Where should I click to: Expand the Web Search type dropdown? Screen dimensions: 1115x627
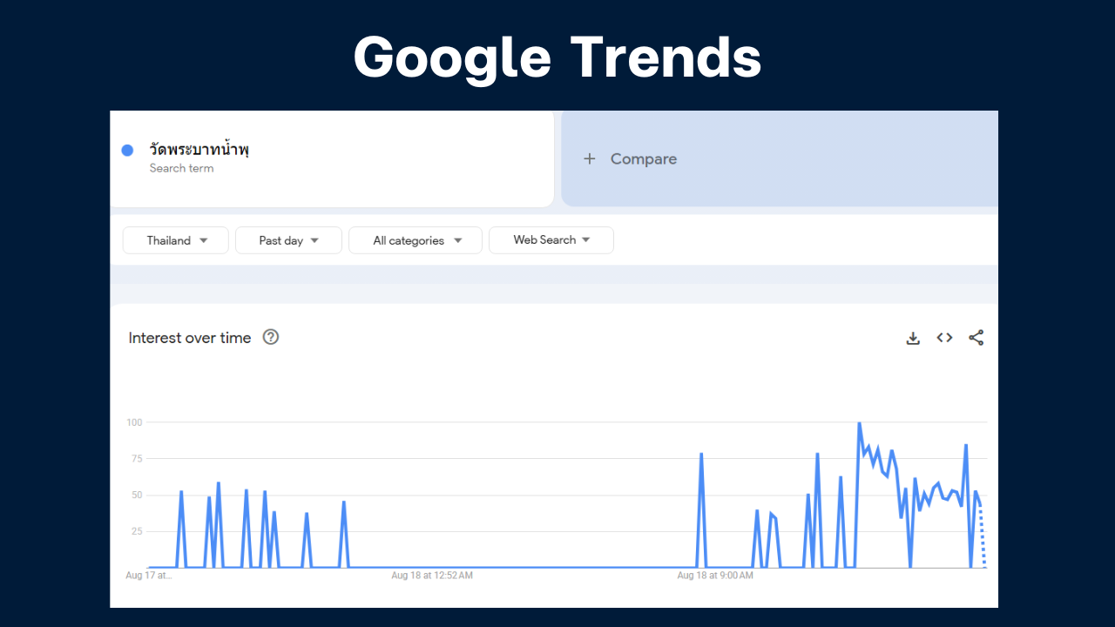click(551, 240)
